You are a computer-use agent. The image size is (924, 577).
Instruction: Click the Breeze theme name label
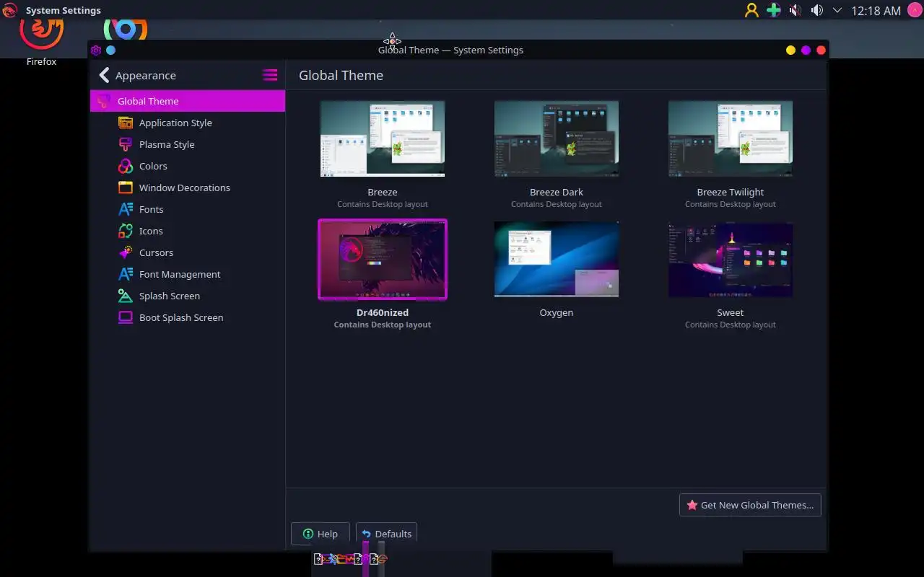(383, 192)
